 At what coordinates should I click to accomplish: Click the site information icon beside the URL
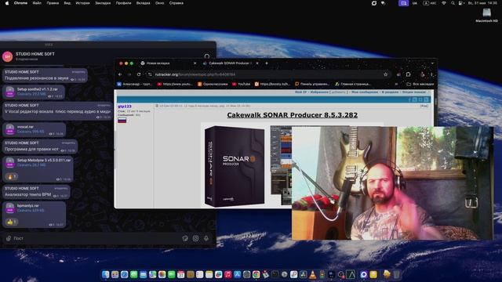(x=150, y=74)
